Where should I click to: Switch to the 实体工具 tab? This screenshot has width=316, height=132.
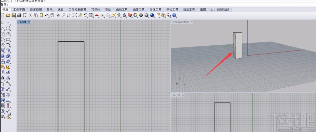tap(155, 10)
